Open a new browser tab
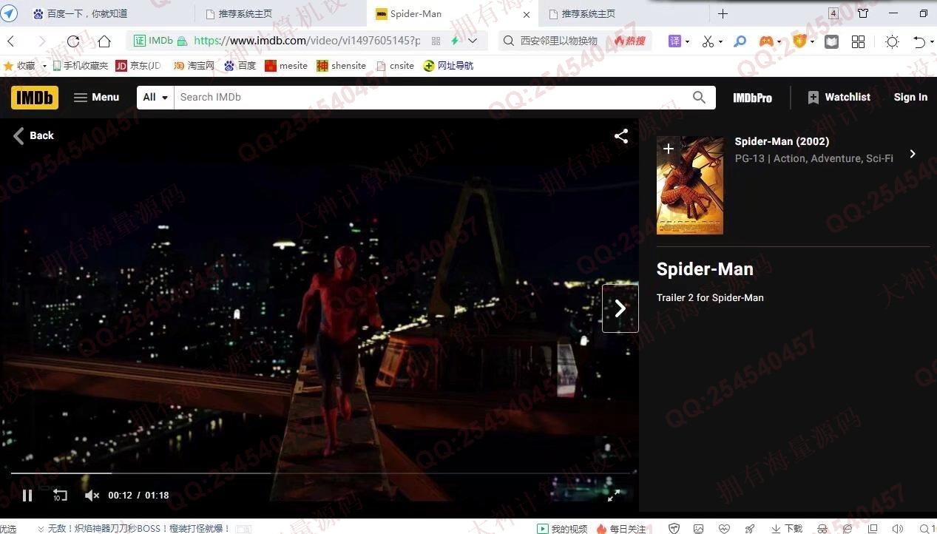Viewport: 937px width, 534px height. point(723,13)
